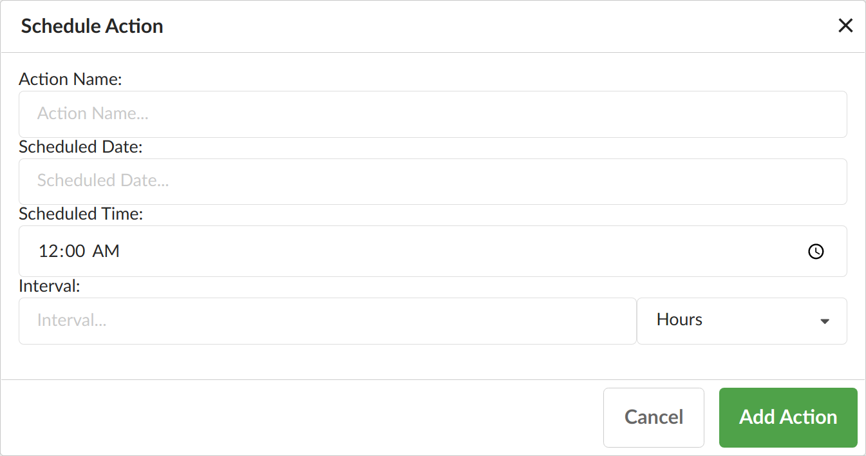Click the green Add Action button
The image size is (866, 456).
[787, 417]
